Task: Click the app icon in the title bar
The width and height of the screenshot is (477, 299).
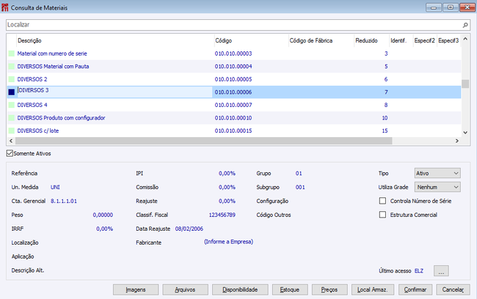Action: tap(5, 7)
